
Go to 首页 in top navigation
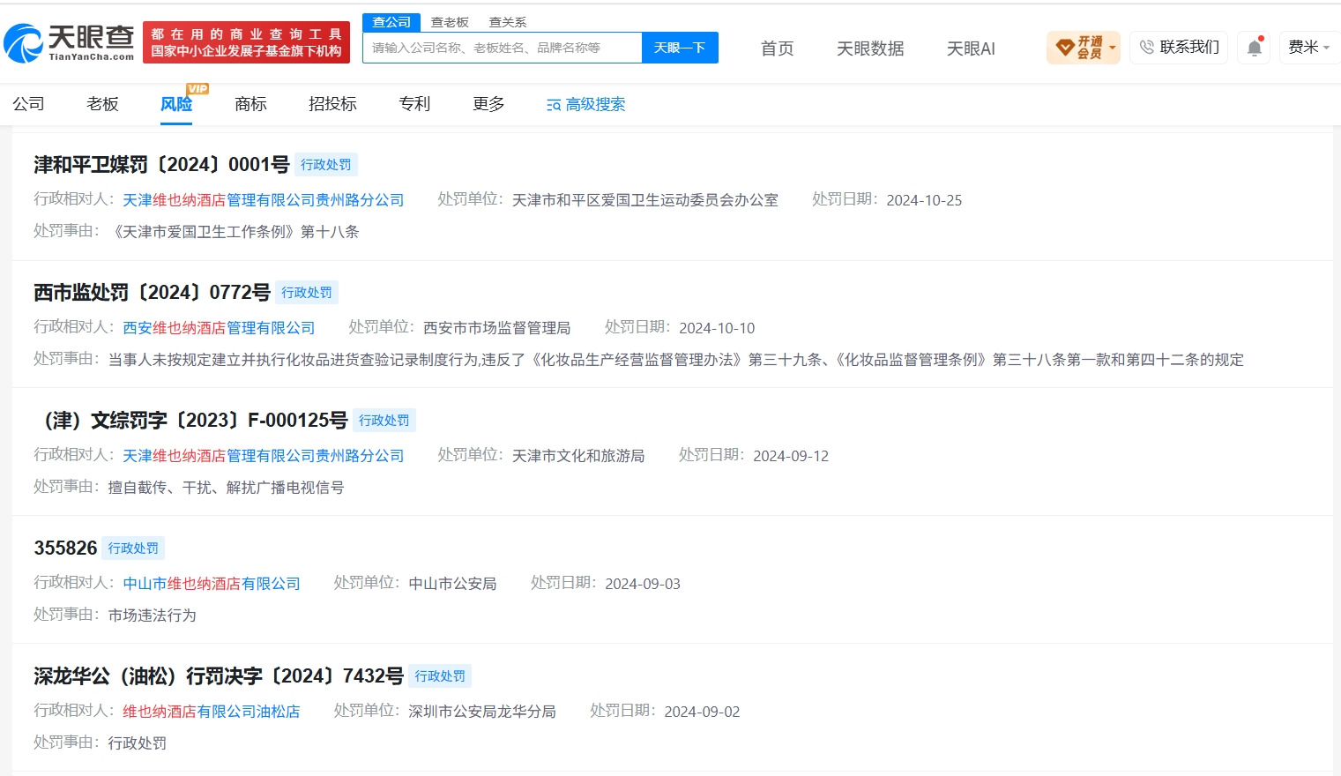pos(777,48)
